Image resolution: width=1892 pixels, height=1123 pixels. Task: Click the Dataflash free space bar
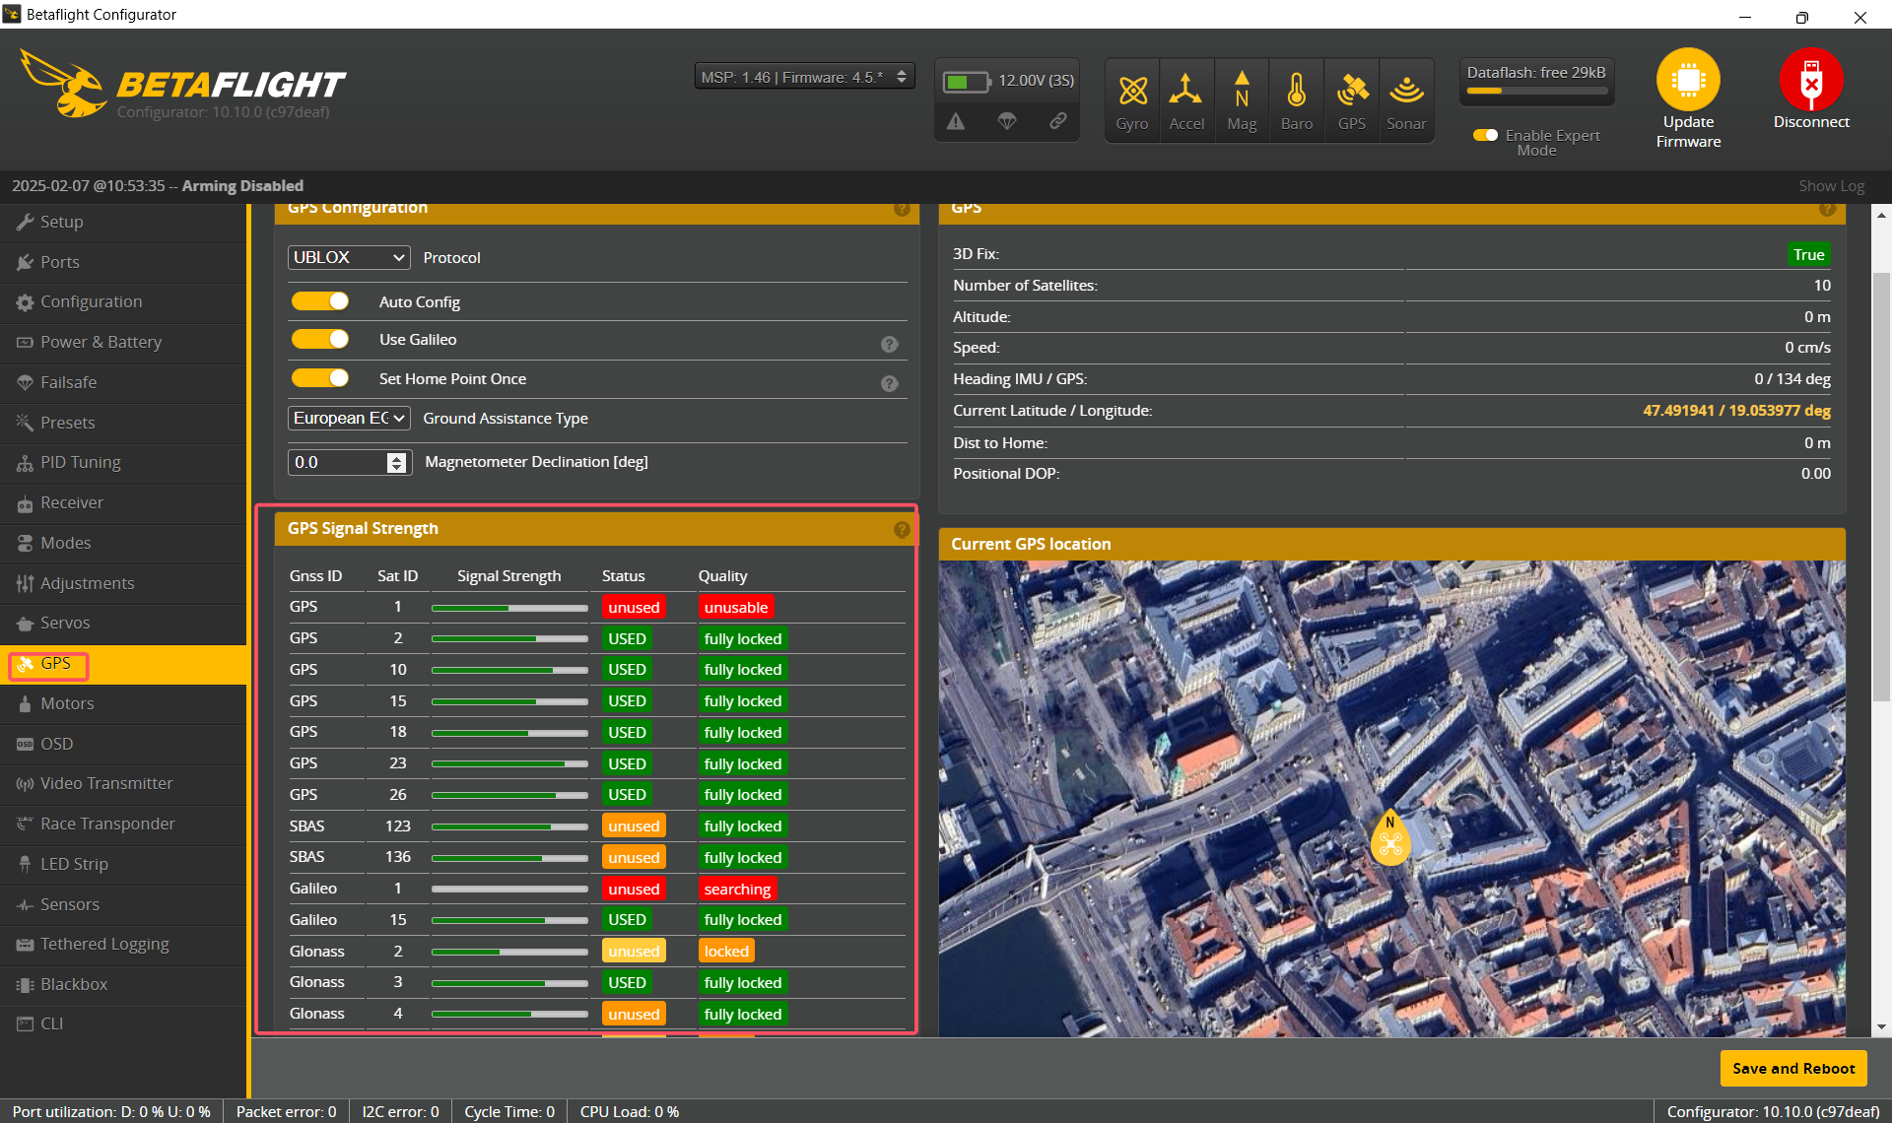[1536, 91]
